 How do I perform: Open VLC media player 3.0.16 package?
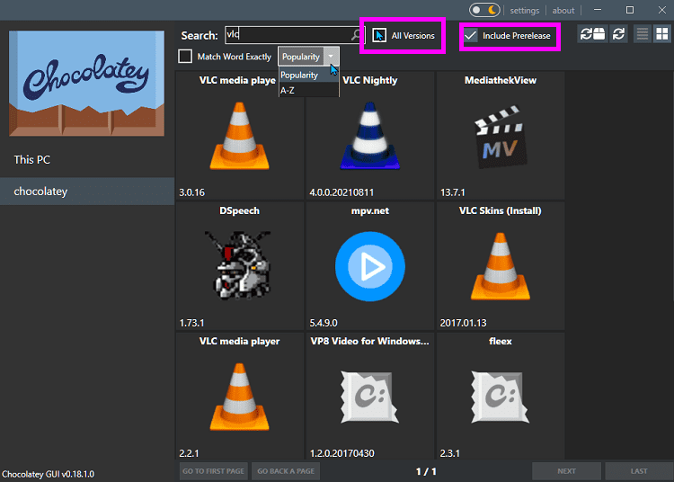pyautogui.click(x=239, y=136)
